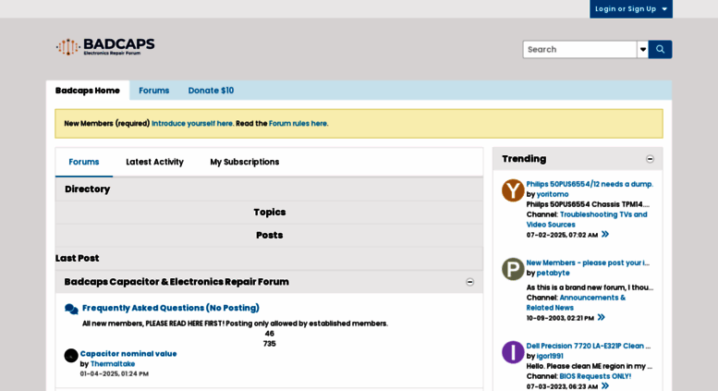Open Announcements & Related News channel
This screenshot has height=391, width=718.
tap(576, 302)
